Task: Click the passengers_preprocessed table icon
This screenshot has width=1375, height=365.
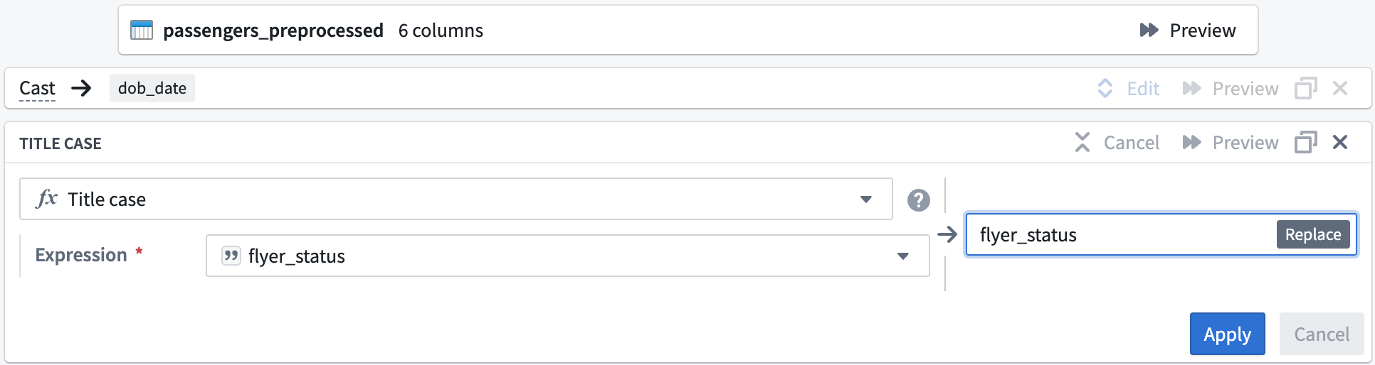Action: point(142,31)
